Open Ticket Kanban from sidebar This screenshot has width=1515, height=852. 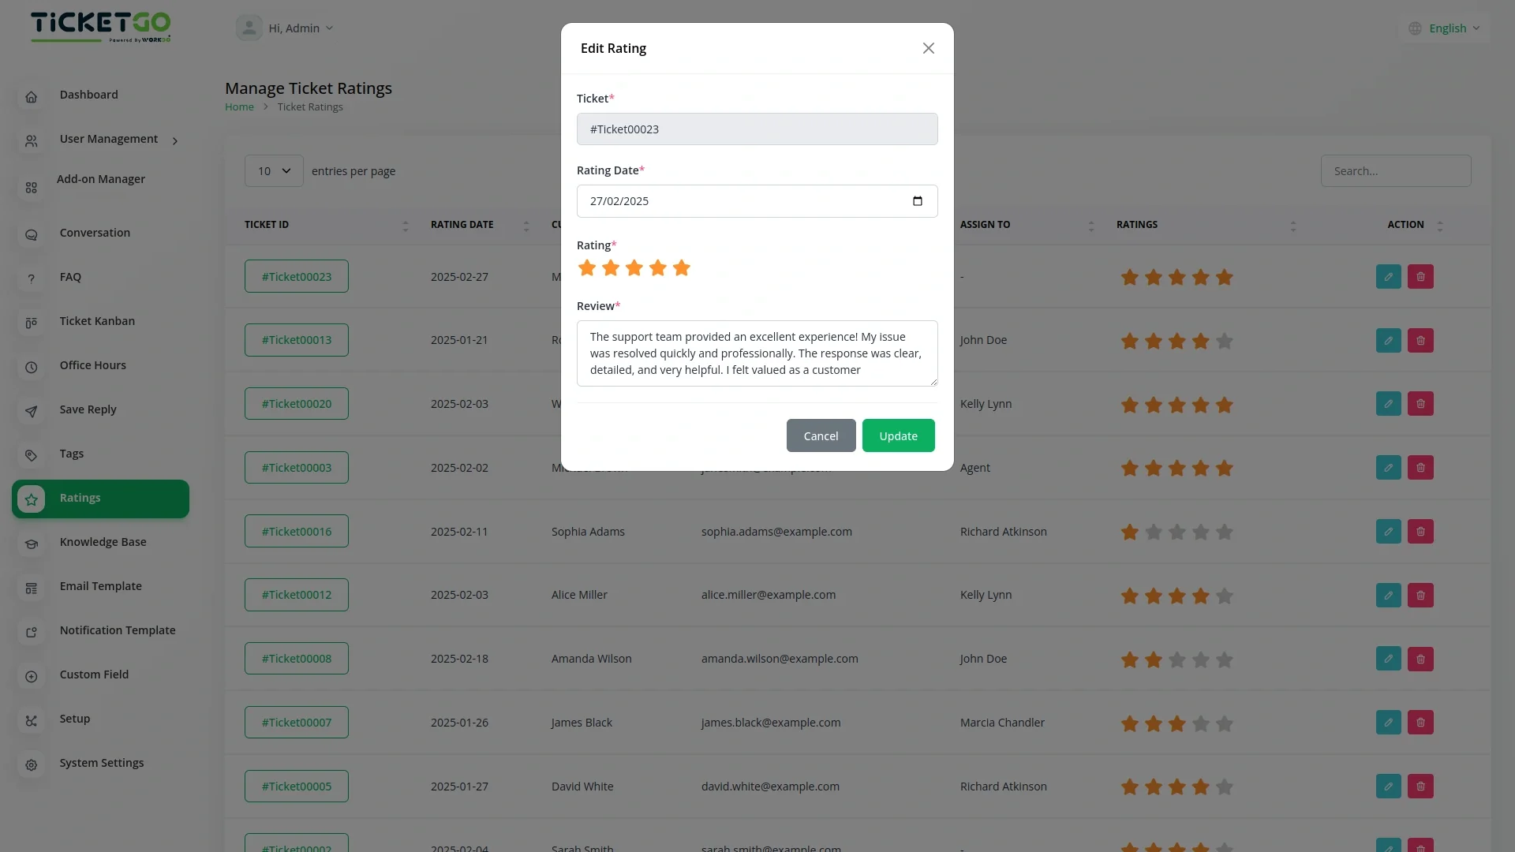point(97,321)
